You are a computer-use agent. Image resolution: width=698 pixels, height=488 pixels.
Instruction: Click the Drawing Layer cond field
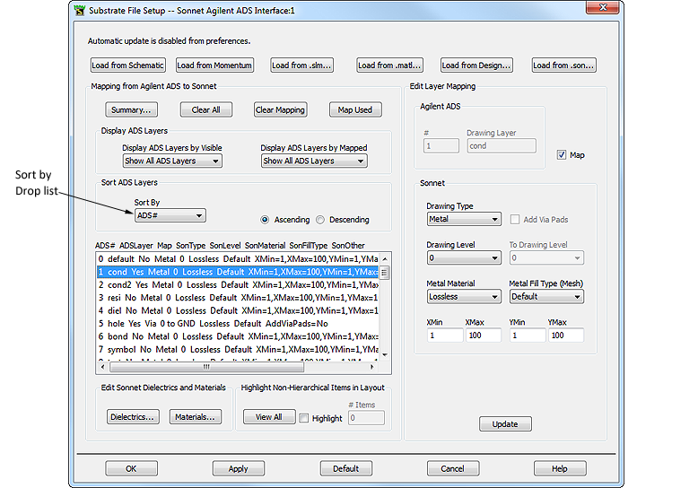[502, 146]
